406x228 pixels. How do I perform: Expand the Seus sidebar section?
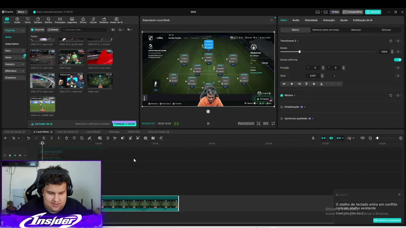click(15, 51)
